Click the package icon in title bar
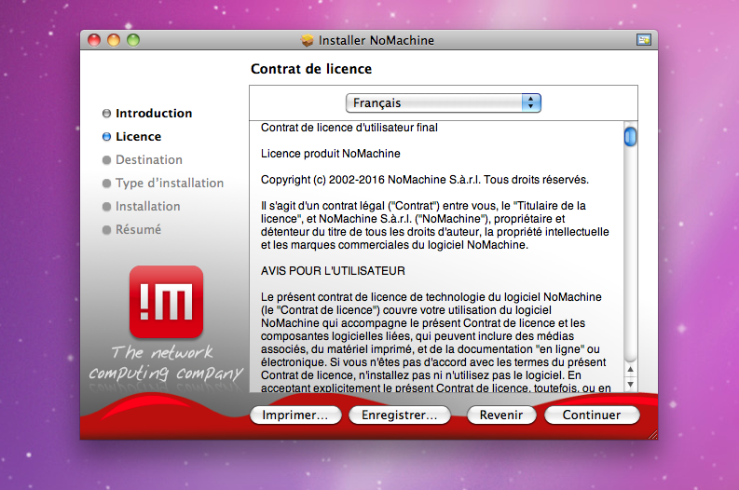739x490 pixels. [308, 40]
